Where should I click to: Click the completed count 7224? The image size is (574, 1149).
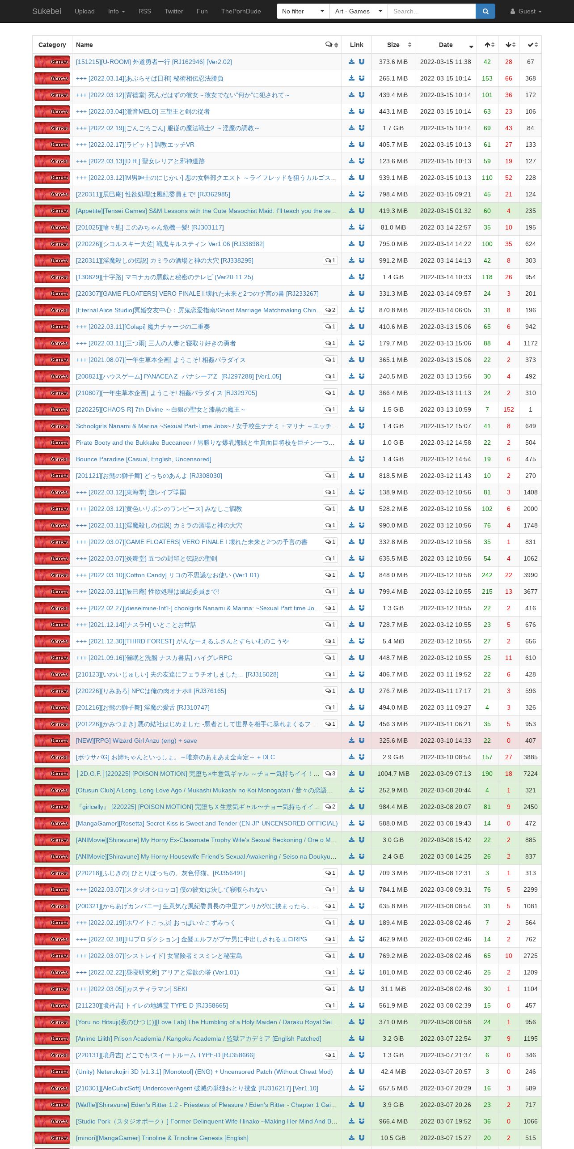coord(531,774)
